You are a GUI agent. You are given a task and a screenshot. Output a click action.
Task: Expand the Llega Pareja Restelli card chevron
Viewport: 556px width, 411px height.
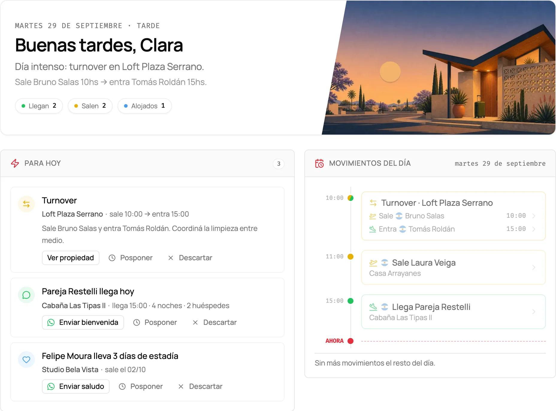tap(534, 312)
